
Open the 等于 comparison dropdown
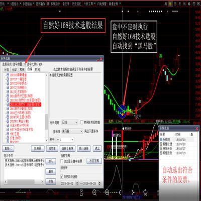(x=54, y=139)
